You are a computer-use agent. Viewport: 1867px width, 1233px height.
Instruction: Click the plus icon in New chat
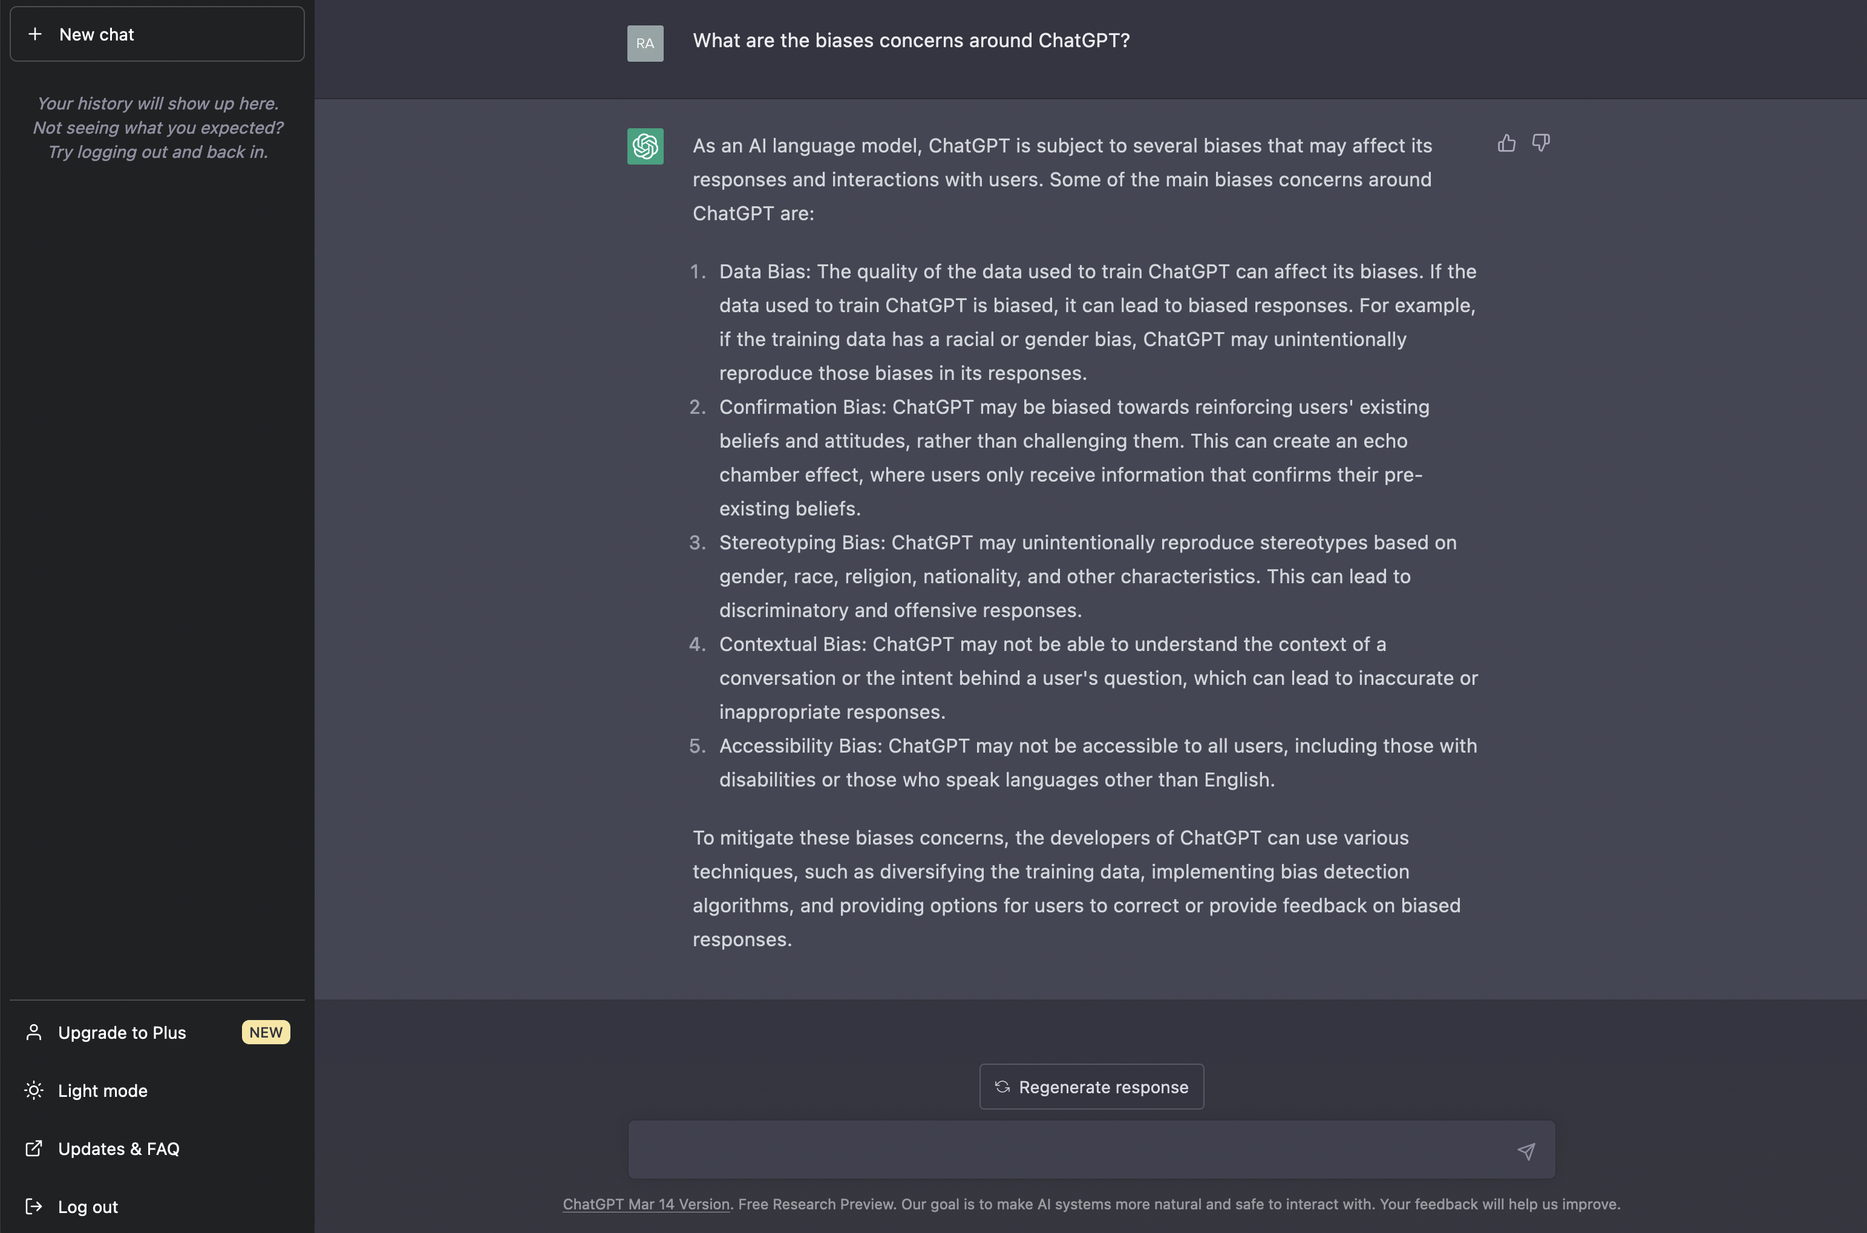point(35,34)
